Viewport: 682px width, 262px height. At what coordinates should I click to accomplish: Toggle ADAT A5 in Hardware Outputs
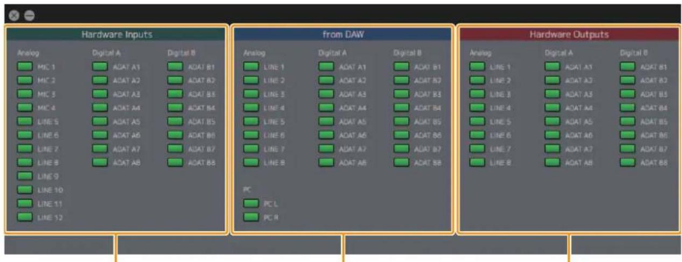pyautogui.click(x=553, y=122)
